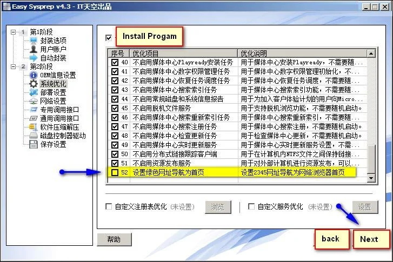
Task: Click the 优化项目 column header
Action: 183,53
